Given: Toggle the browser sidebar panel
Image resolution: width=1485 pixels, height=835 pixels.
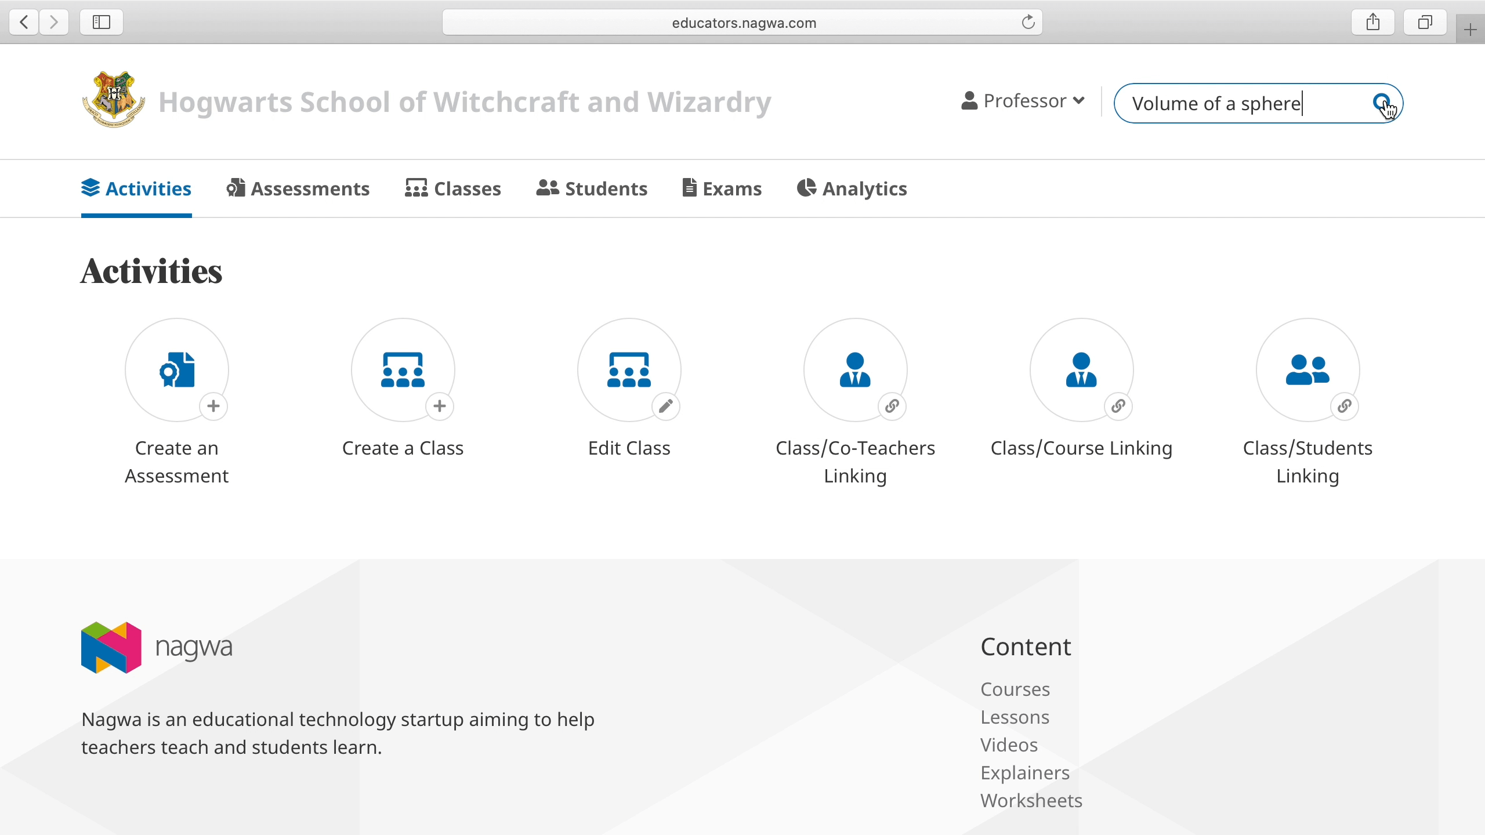Looking at the screenshot, I should pyautogui.click(x=100, y=22).
